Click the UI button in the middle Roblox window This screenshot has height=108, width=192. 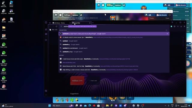tap(81, 15)
